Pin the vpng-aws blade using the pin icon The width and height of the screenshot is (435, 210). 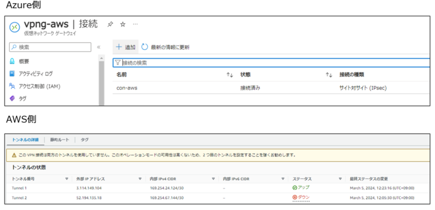pyautogui.click(x=110, y=24)
